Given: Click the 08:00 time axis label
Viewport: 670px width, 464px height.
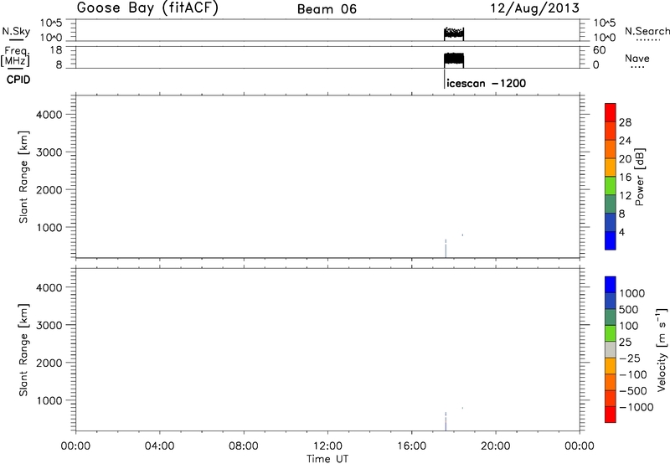Looking at the screenshot, I should pyautogui.click(x=244, y=446).
